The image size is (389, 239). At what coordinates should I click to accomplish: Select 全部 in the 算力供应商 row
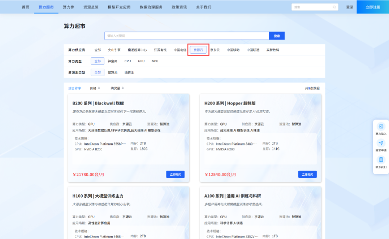point(97,50)
